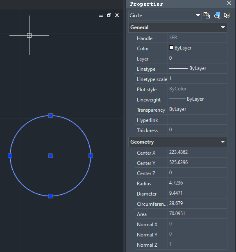This screenshot has width=236, height=252.
Task: Minimize the drawing viewport
Action: pyautogui.click(x=101, y=16)
